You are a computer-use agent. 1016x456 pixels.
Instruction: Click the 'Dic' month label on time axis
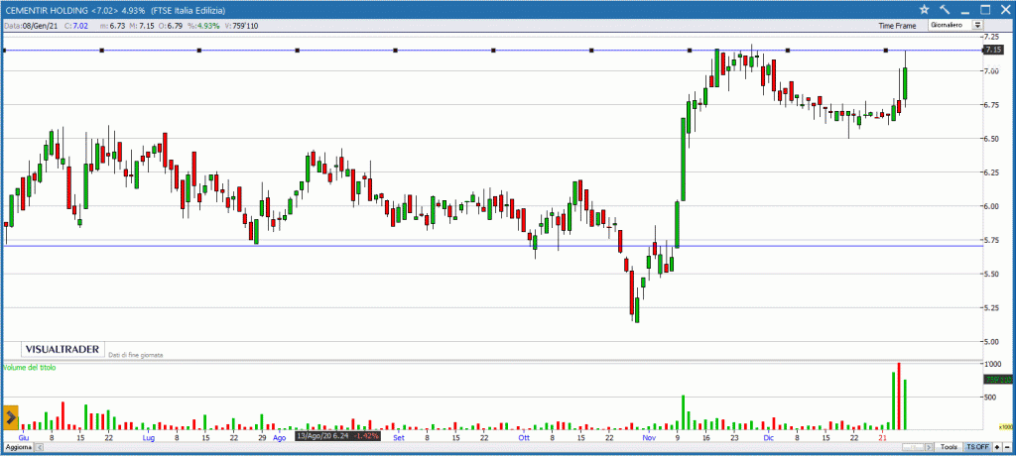click(769, 438)
